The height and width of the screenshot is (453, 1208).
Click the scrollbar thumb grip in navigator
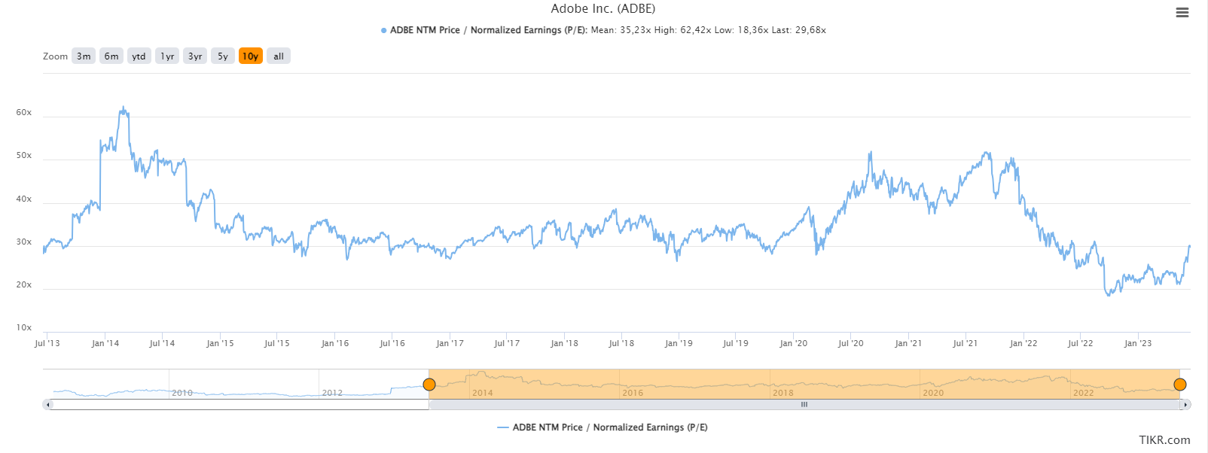coord(804,405)
